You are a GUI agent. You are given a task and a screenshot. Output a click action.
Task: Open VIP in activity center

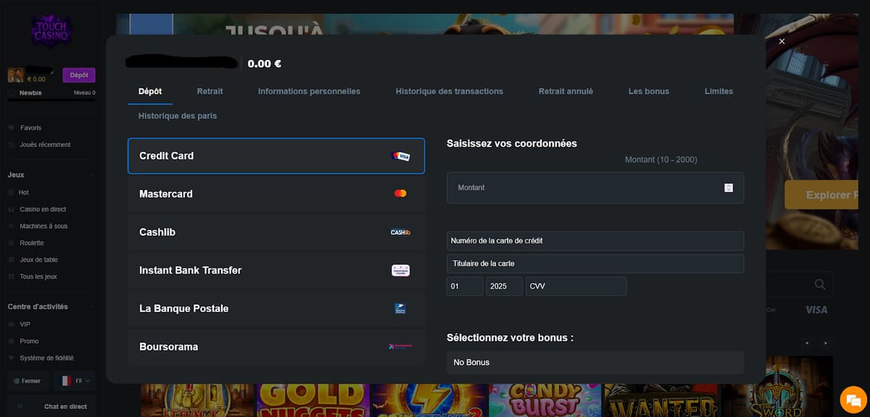(25, 324)
